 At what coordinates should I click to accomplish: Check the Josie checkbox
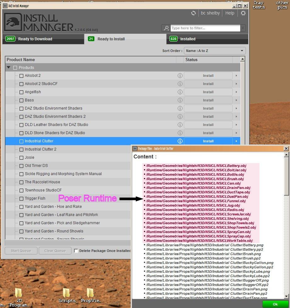pos(21,158)
